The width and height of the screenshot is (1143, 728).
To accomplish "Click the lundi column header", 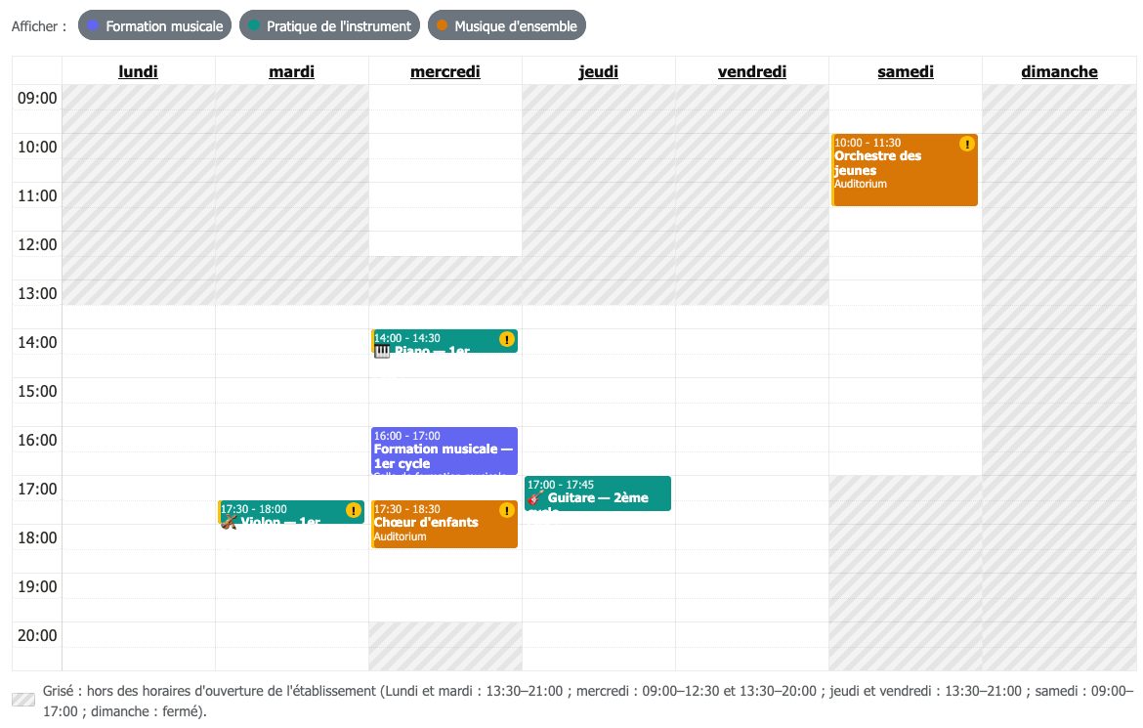I will [x=139, y=71].
